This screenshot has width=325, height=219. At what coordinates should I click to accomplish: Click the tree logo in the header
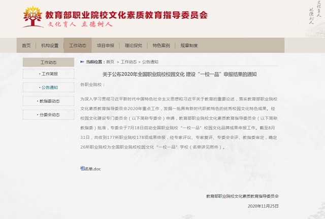pos(32,17)
